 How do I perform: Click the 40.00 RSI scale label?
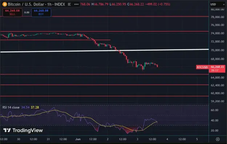pos(214,121)
